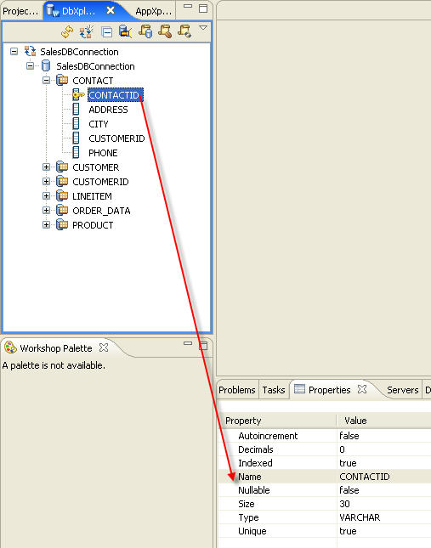Click the database cylinder icon of SalesDBConnection
Viewport: 431px width, 548px height.
[x=46, y=65]
